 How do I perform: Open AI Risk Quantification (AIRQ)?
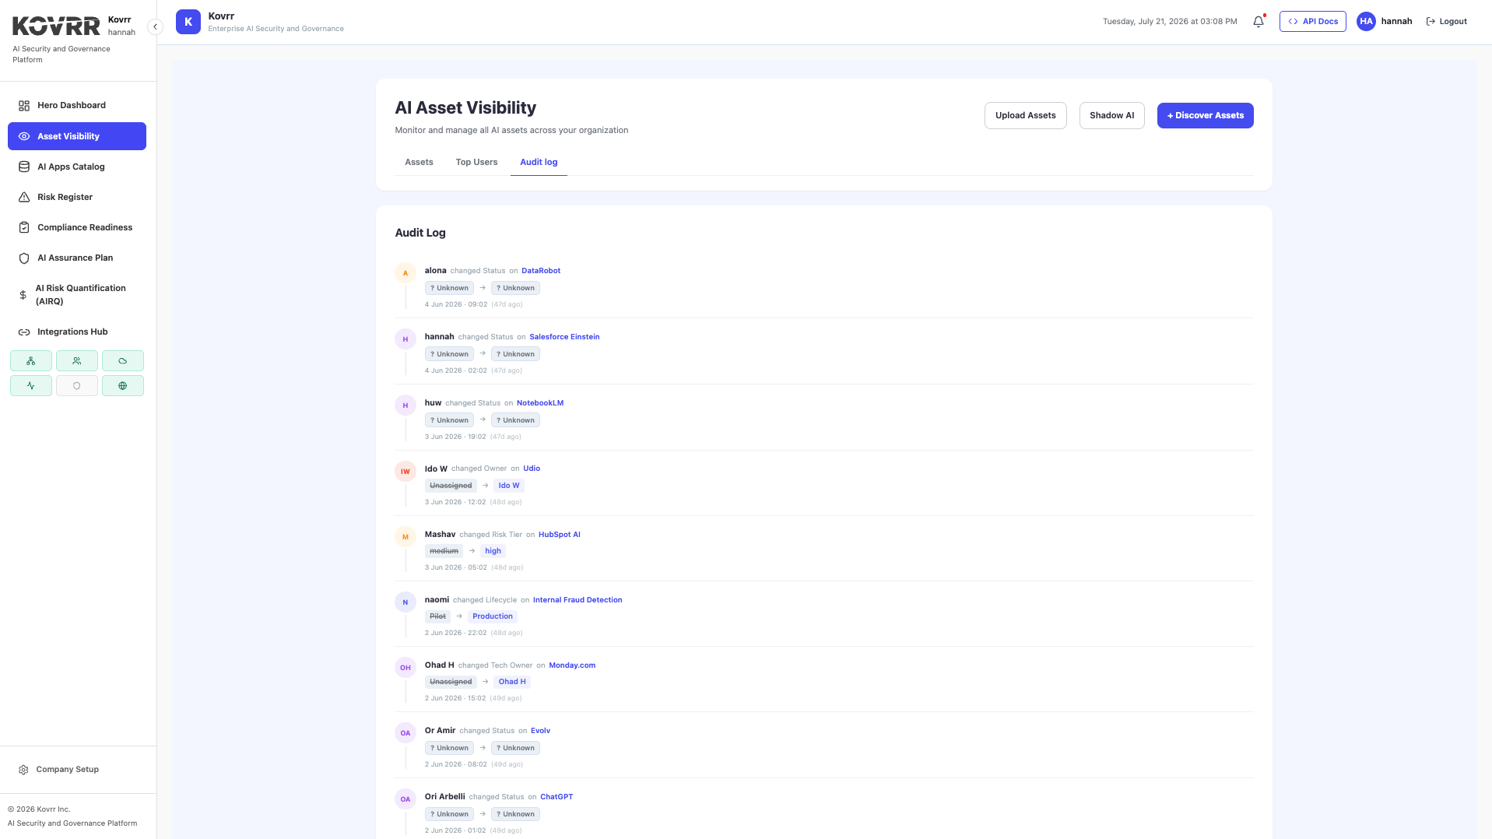77,295
